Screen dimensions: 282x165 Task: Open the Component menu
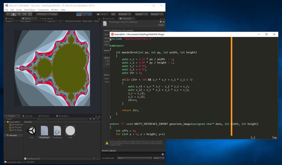click(43, 10)
